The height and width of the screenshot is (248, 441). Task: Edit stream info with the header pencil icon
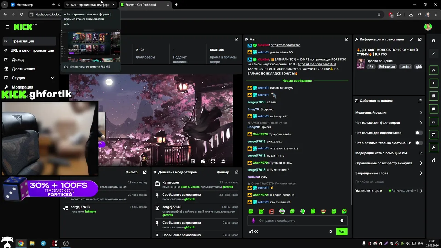coord(411,39)
